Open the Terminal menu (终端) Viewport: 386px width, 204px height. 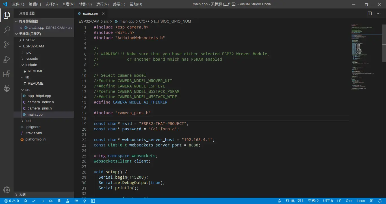[x=119, y=4]
